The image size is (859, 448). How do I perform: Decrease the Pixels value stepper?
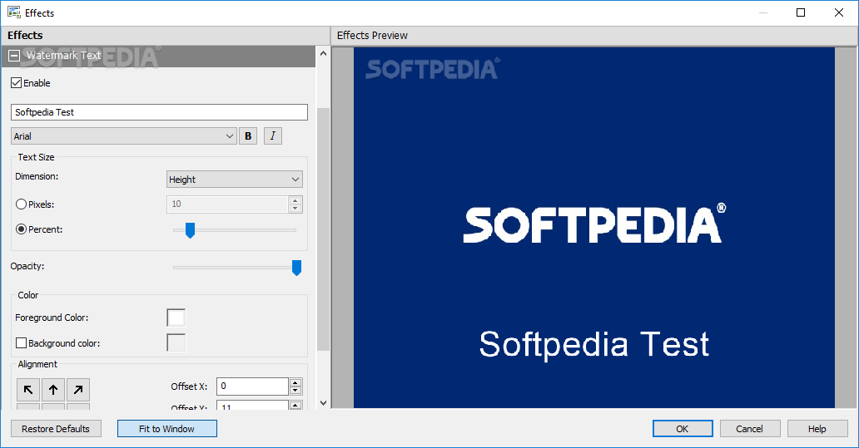click(295, 209)
